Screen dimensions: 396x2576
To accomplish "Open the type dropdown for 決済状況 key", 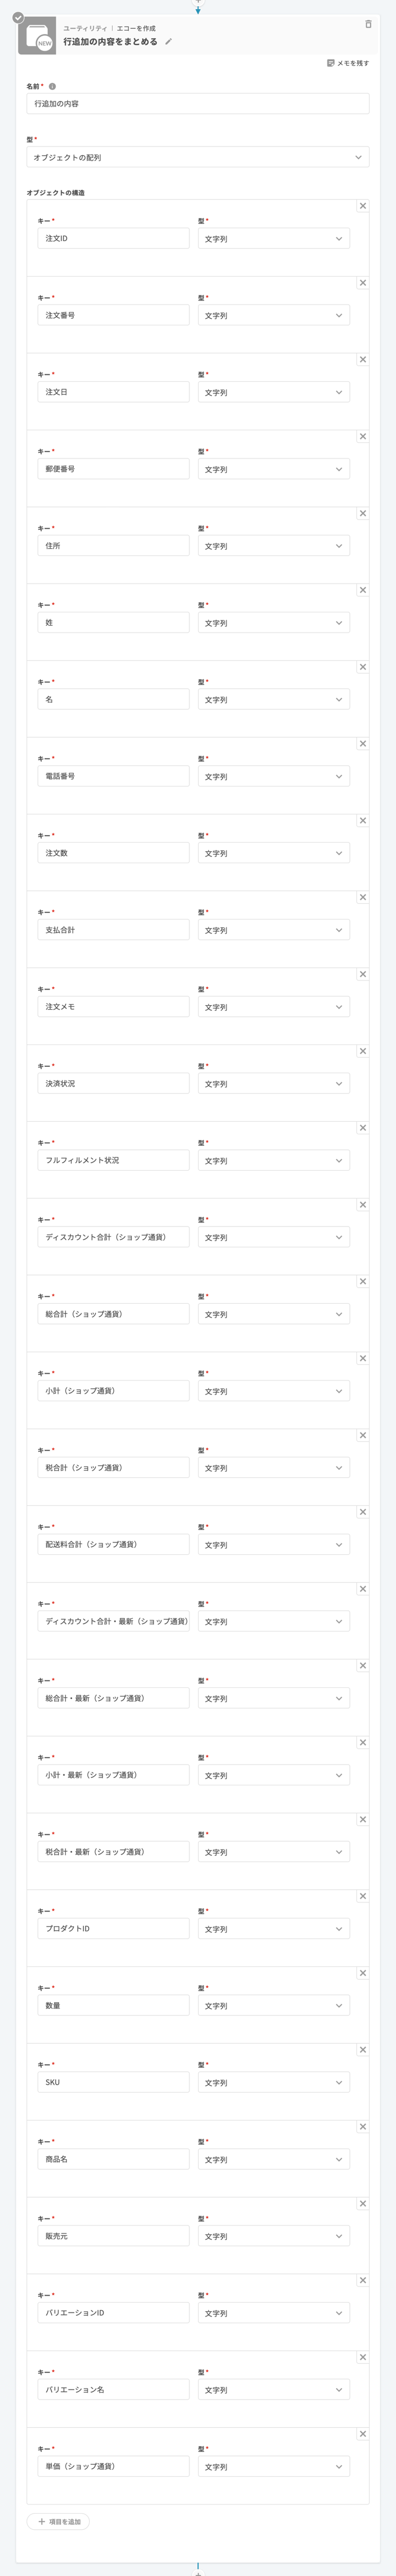I will point(273,1084).
